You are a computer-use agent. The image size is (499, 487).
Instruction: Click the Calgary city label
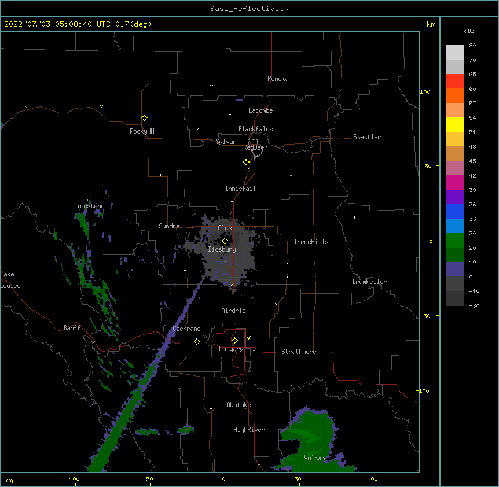point(231,349)
